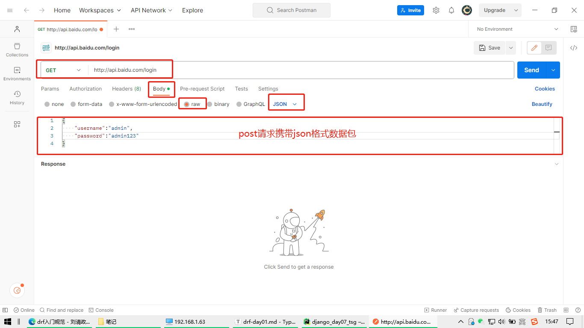Click the Invite button

410,10
